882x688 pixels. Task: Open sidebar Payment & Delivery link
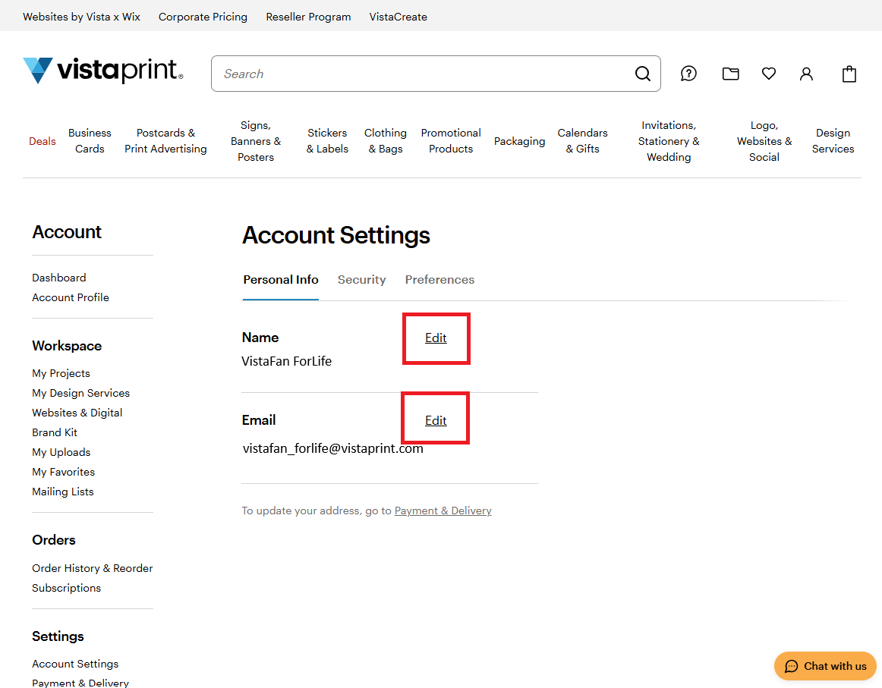(x=80, y=683)
